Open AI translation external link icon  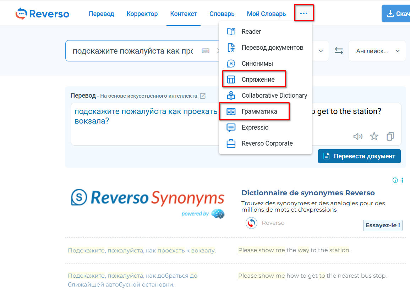[203, 96]
